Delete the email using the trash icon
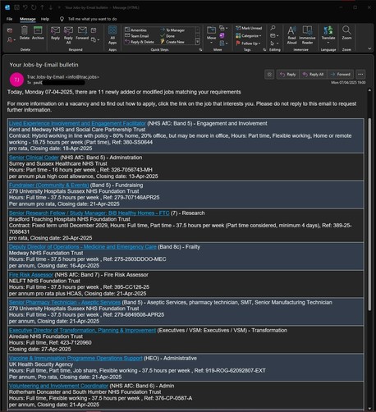The image size is (376, 412). point(25,33)
